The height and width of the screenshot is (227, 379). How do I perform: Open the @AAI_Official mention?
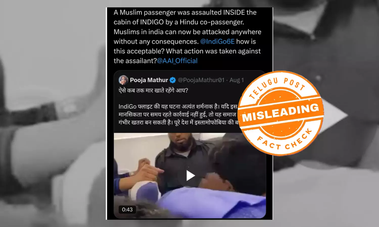[177, 61]
